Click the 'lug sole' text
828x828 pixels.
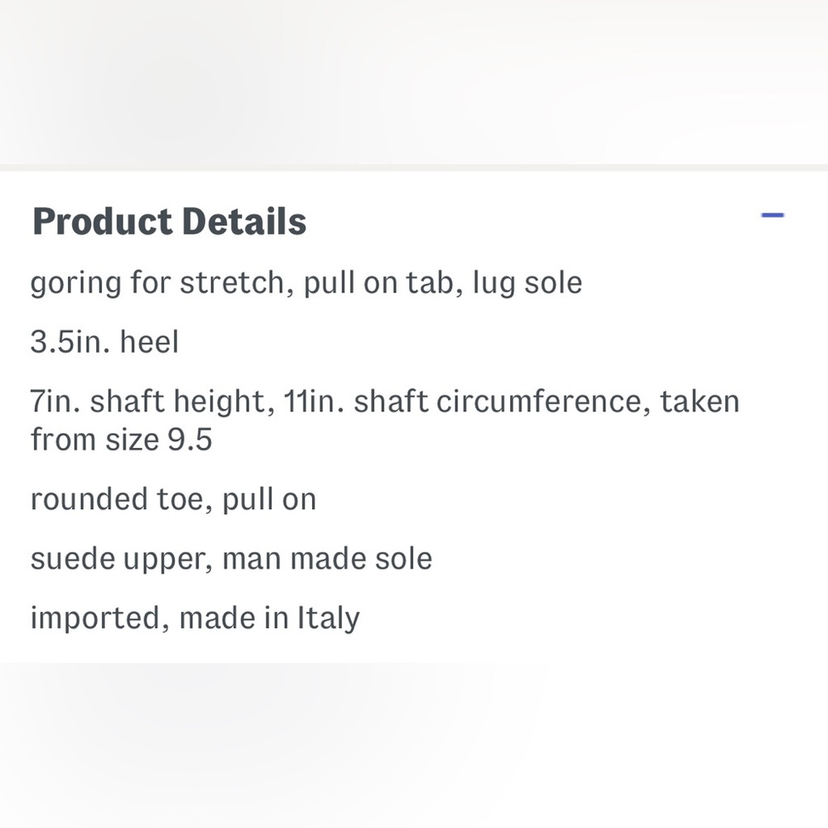click(527, 282)
